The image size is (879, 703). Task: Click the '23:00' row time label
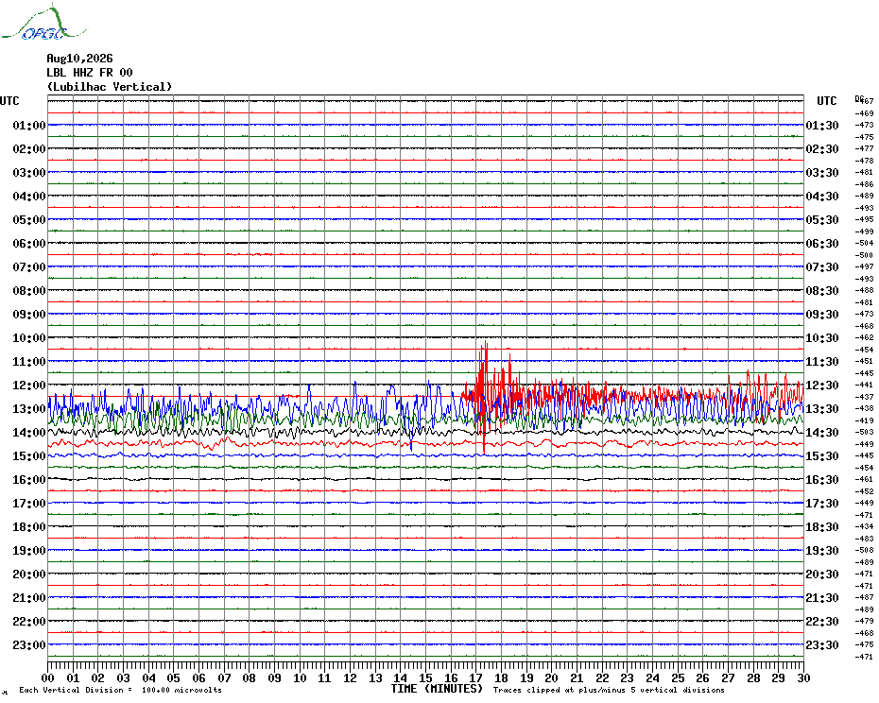coord(29,645)
